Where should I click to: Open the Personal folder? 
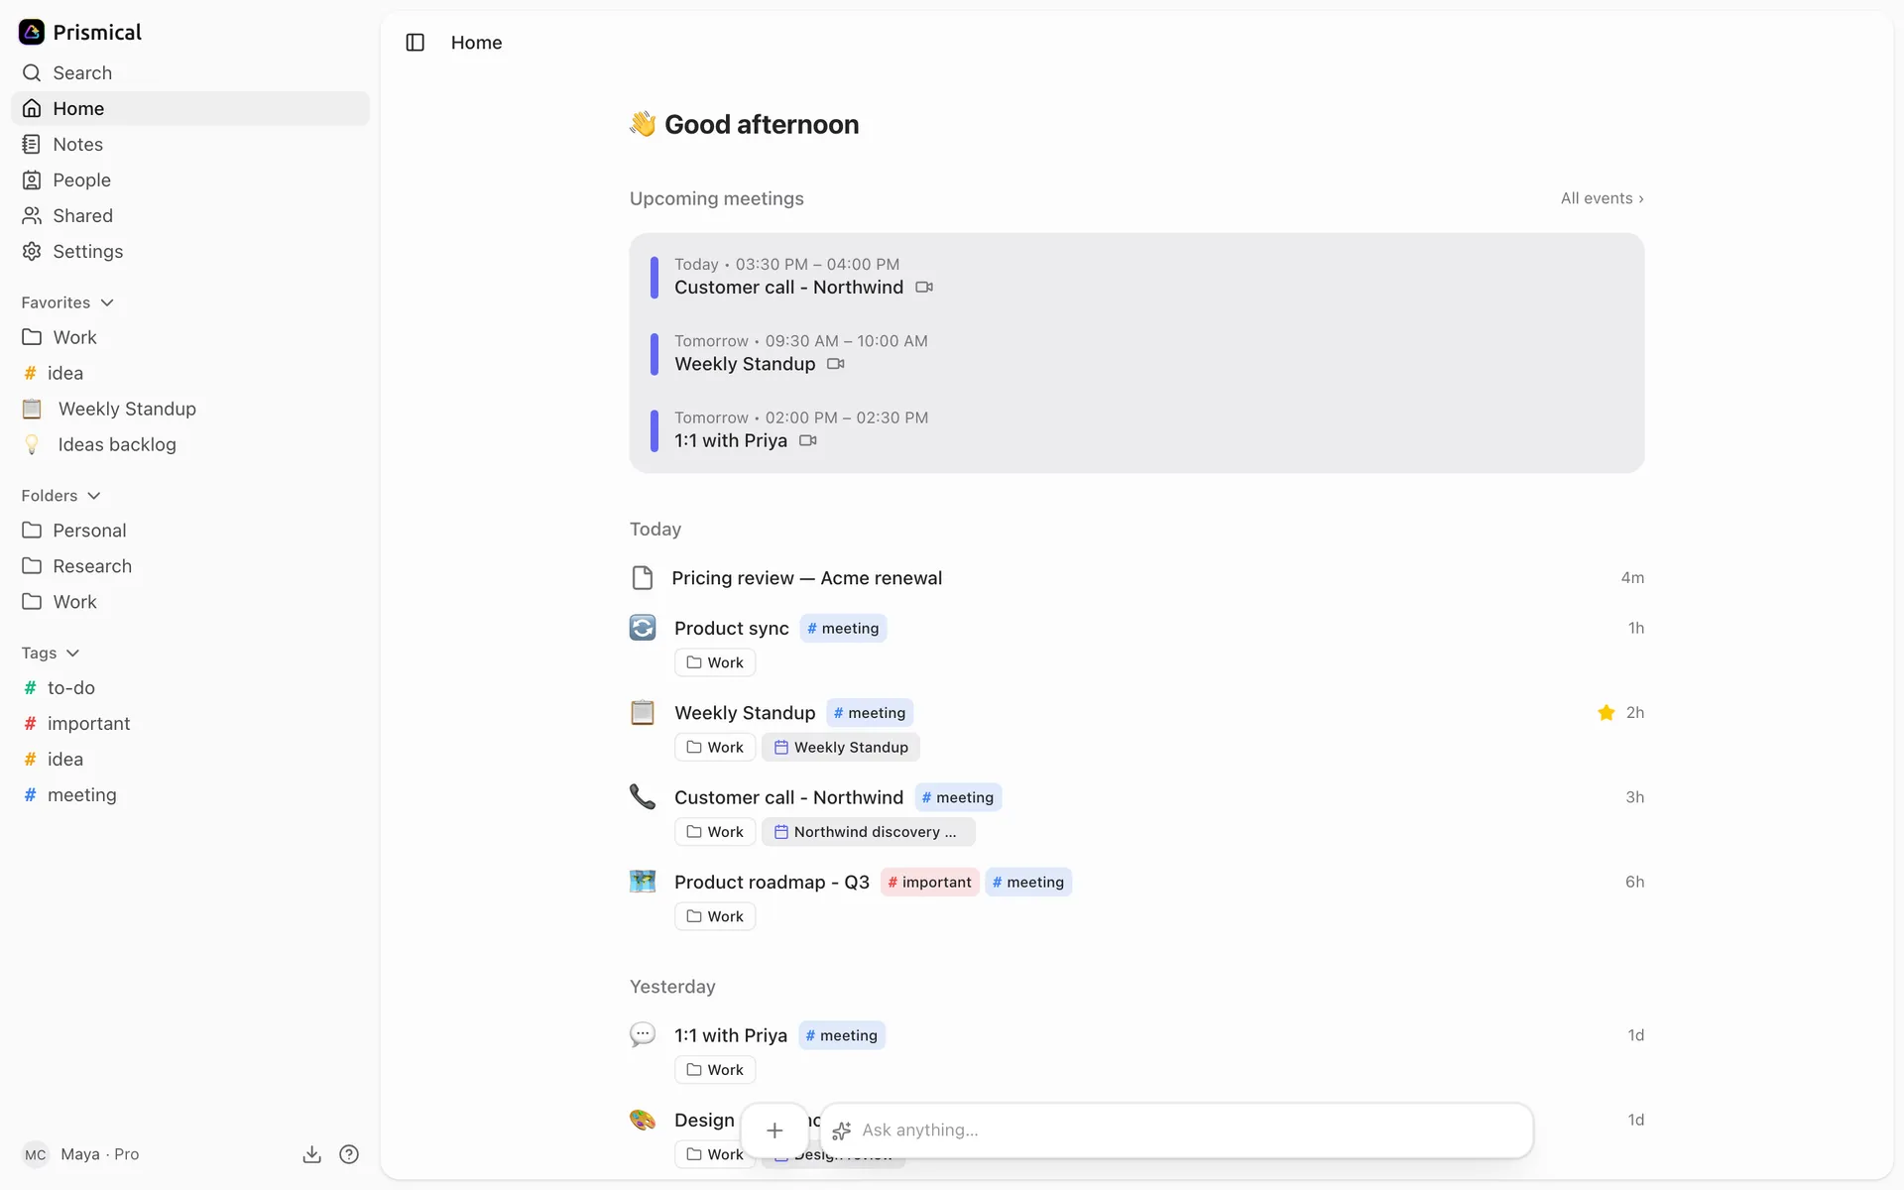tap(190, 531)
